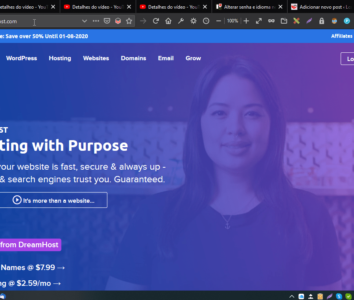The height and width of the screenshot is (300, 354).
Task: Bookmark this page with the star icon
Action: pyautogui.click(x=129, y=21)
